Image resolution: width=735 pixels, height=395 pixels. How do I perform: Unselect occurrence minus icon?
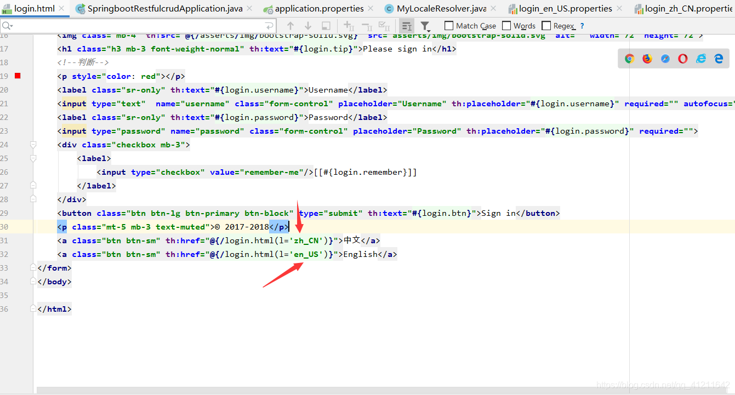367,26
